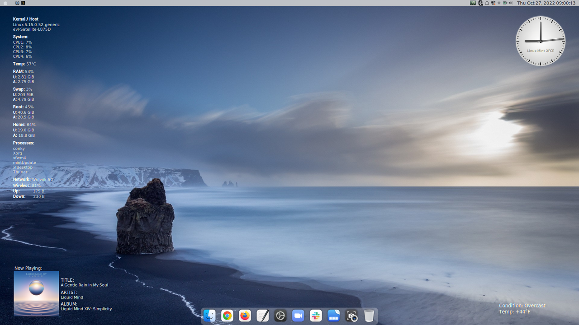579x325 pixels.
Task: Click the song title 'A Gentle Rain in My Soul'
Action: 85,285
